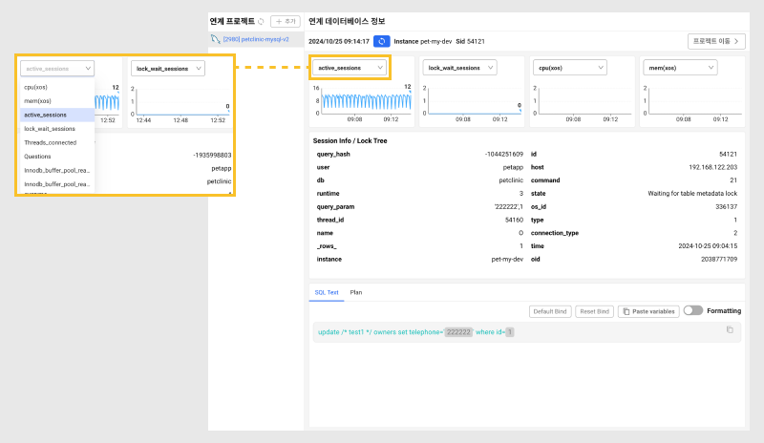Copy the SQL text using the copy icon
764x443 pixels.
click(730, 330)
